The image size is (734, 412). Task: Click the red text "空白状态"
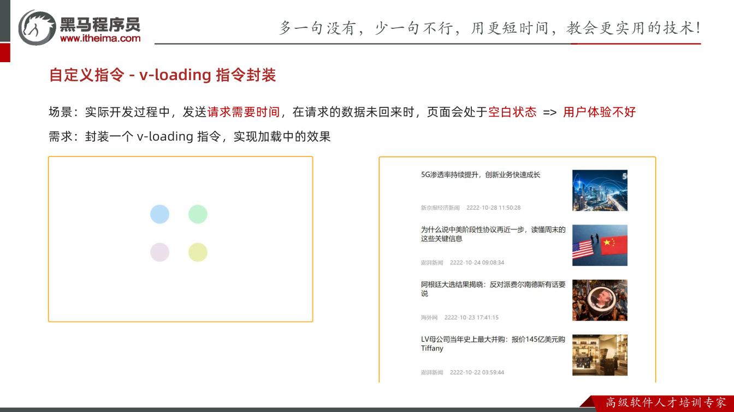(512, 112)
